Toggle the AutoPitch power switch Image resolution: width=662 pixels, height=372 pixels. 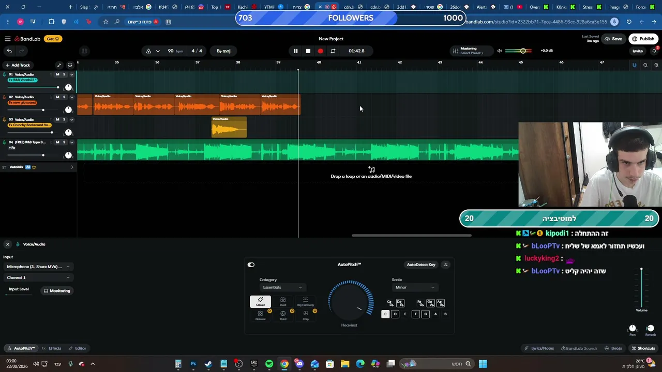click(251, 265)
